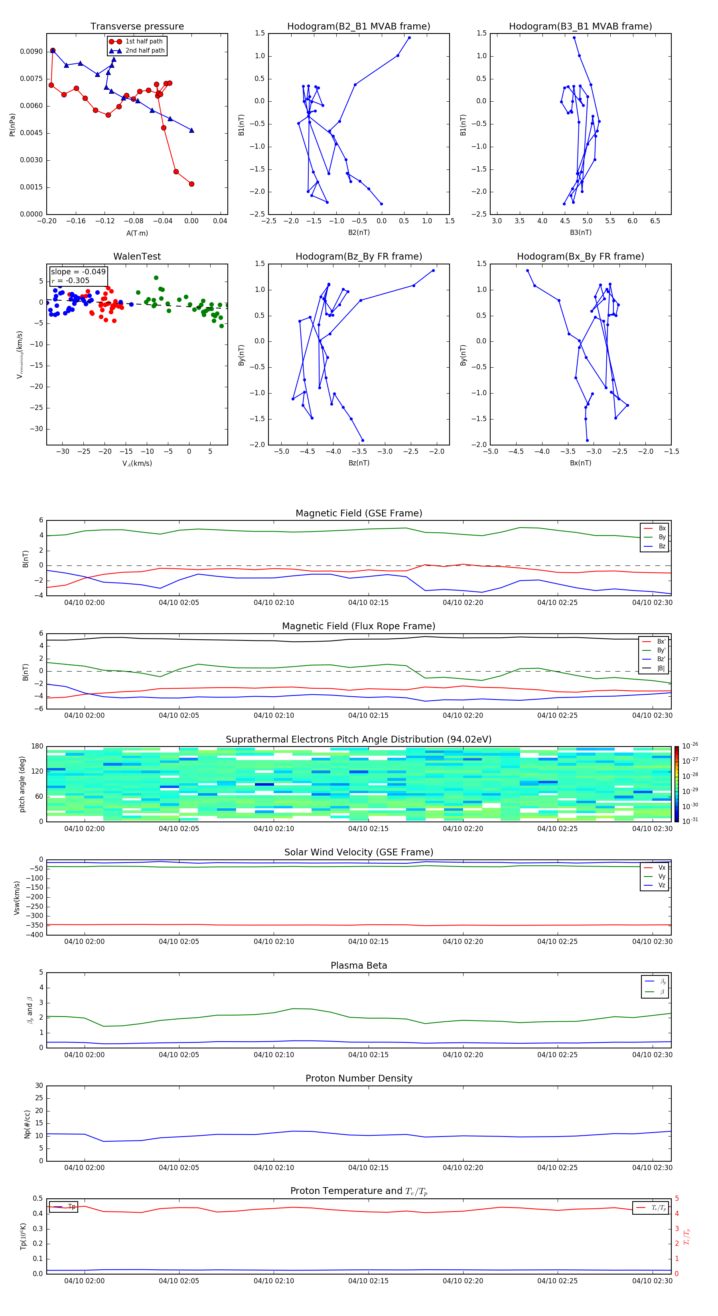The image size is (718, 1316).
Task: Click the Suprathermal Electrons Pitch Angle Distribution title
Action: click(359, 739)
